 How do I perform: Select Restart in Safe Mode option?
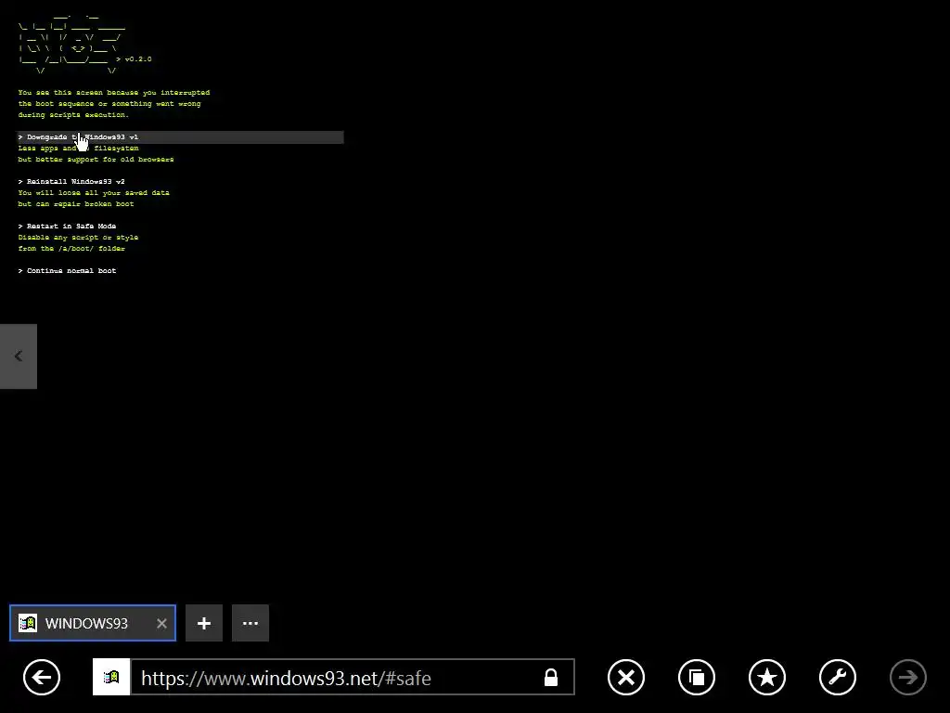tap(67, 227)
